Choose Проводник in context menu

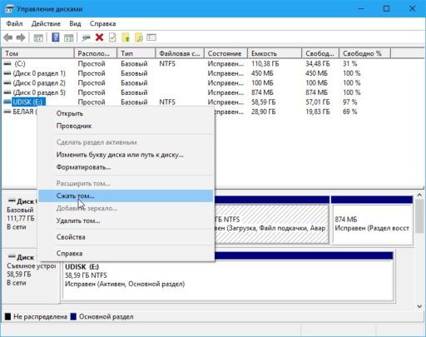[126, 126]
